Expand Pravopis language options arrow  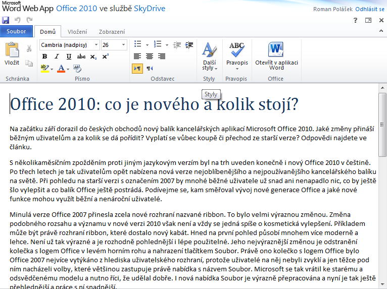[x=237, y=69]
